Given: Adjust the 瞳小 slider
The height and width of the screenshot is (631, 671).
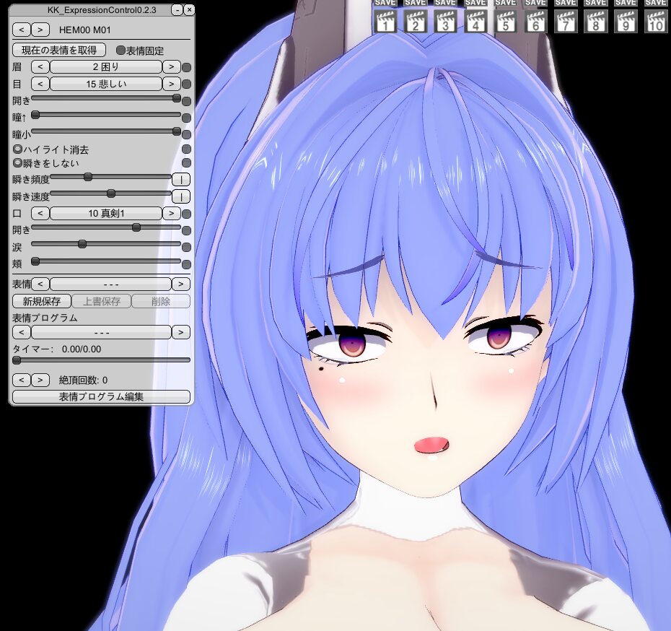Looking at the screenshot, I should 106,131.
